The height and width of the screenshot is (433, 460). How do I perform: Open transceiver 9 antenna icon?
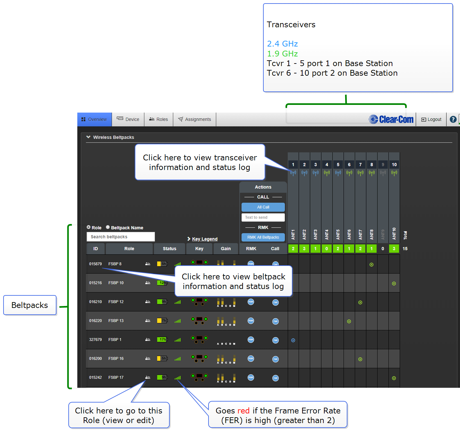click(383, 173)
